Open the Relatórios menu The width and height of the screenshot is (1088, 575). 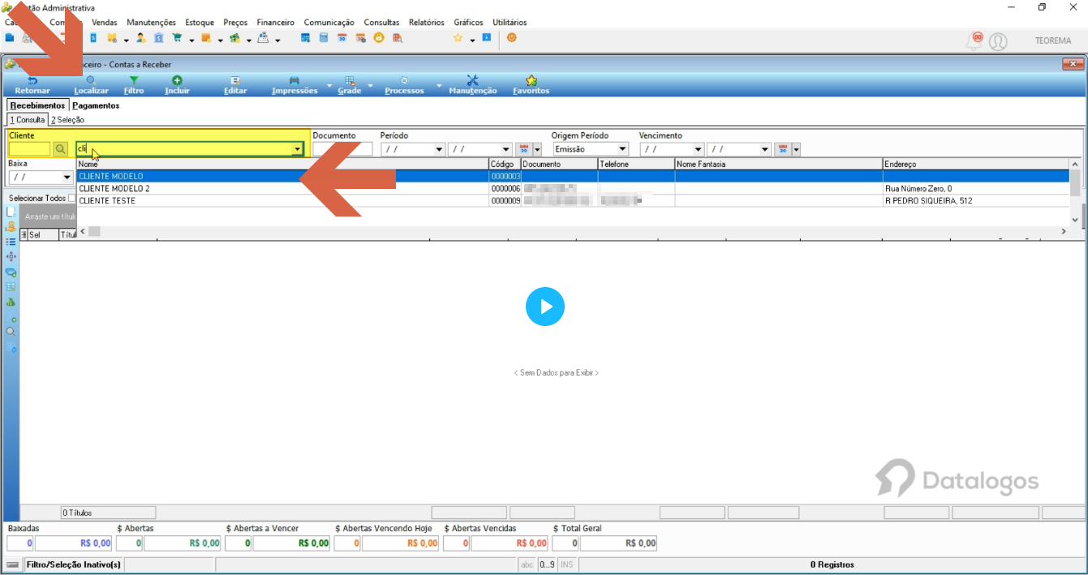(x=427, y=23)
